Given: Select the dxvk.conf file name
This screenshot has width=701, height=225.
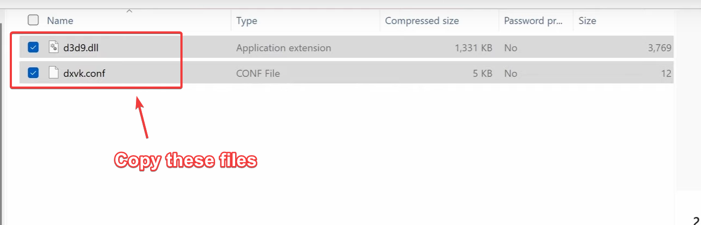Looking at the screenshot, I should tap(84, 73).
